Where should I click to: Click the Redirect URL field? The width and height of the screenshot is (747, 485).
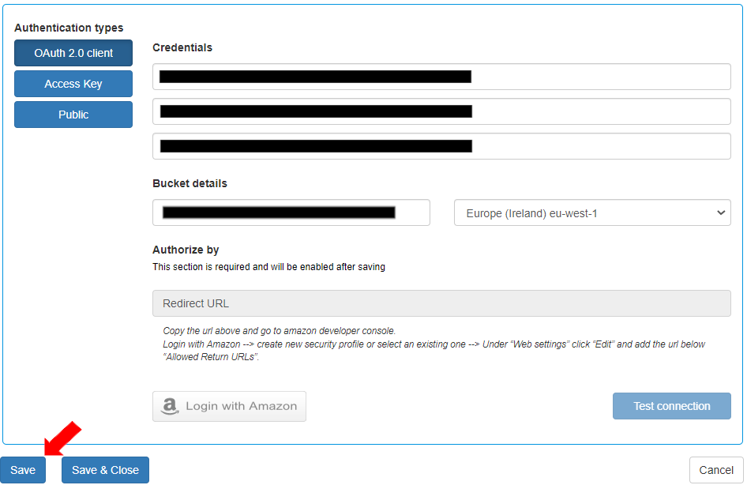click(x=441, y=303)
